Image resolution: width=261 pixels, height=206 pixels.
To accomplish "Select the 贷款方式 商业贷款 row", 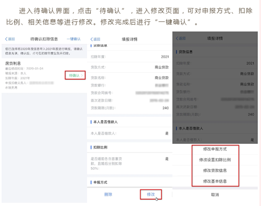I will pyautogui.click(x=129, y=67).
